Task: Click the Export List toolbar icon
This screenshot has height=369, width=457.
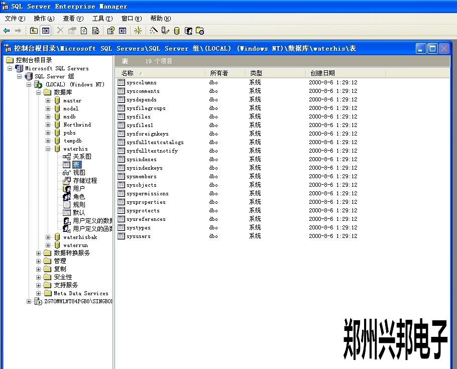Action: tap(95, 31)
